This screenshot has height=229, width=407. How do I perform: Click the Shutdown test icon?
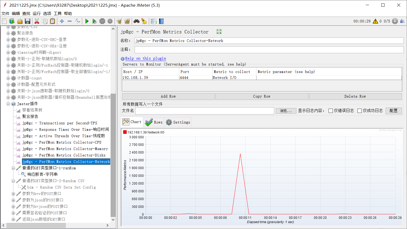(110, 21)
